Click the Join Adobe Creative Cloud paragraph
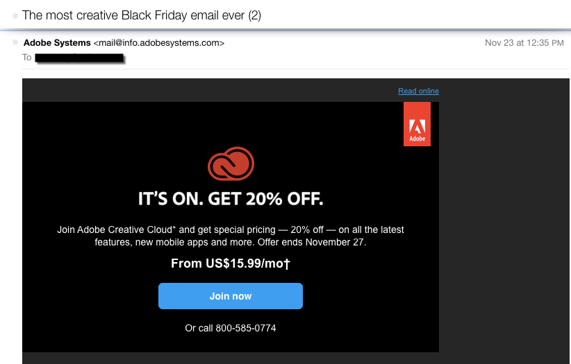Image resolution: width=571 pixels, height=364 pixels. coord(231,236)
